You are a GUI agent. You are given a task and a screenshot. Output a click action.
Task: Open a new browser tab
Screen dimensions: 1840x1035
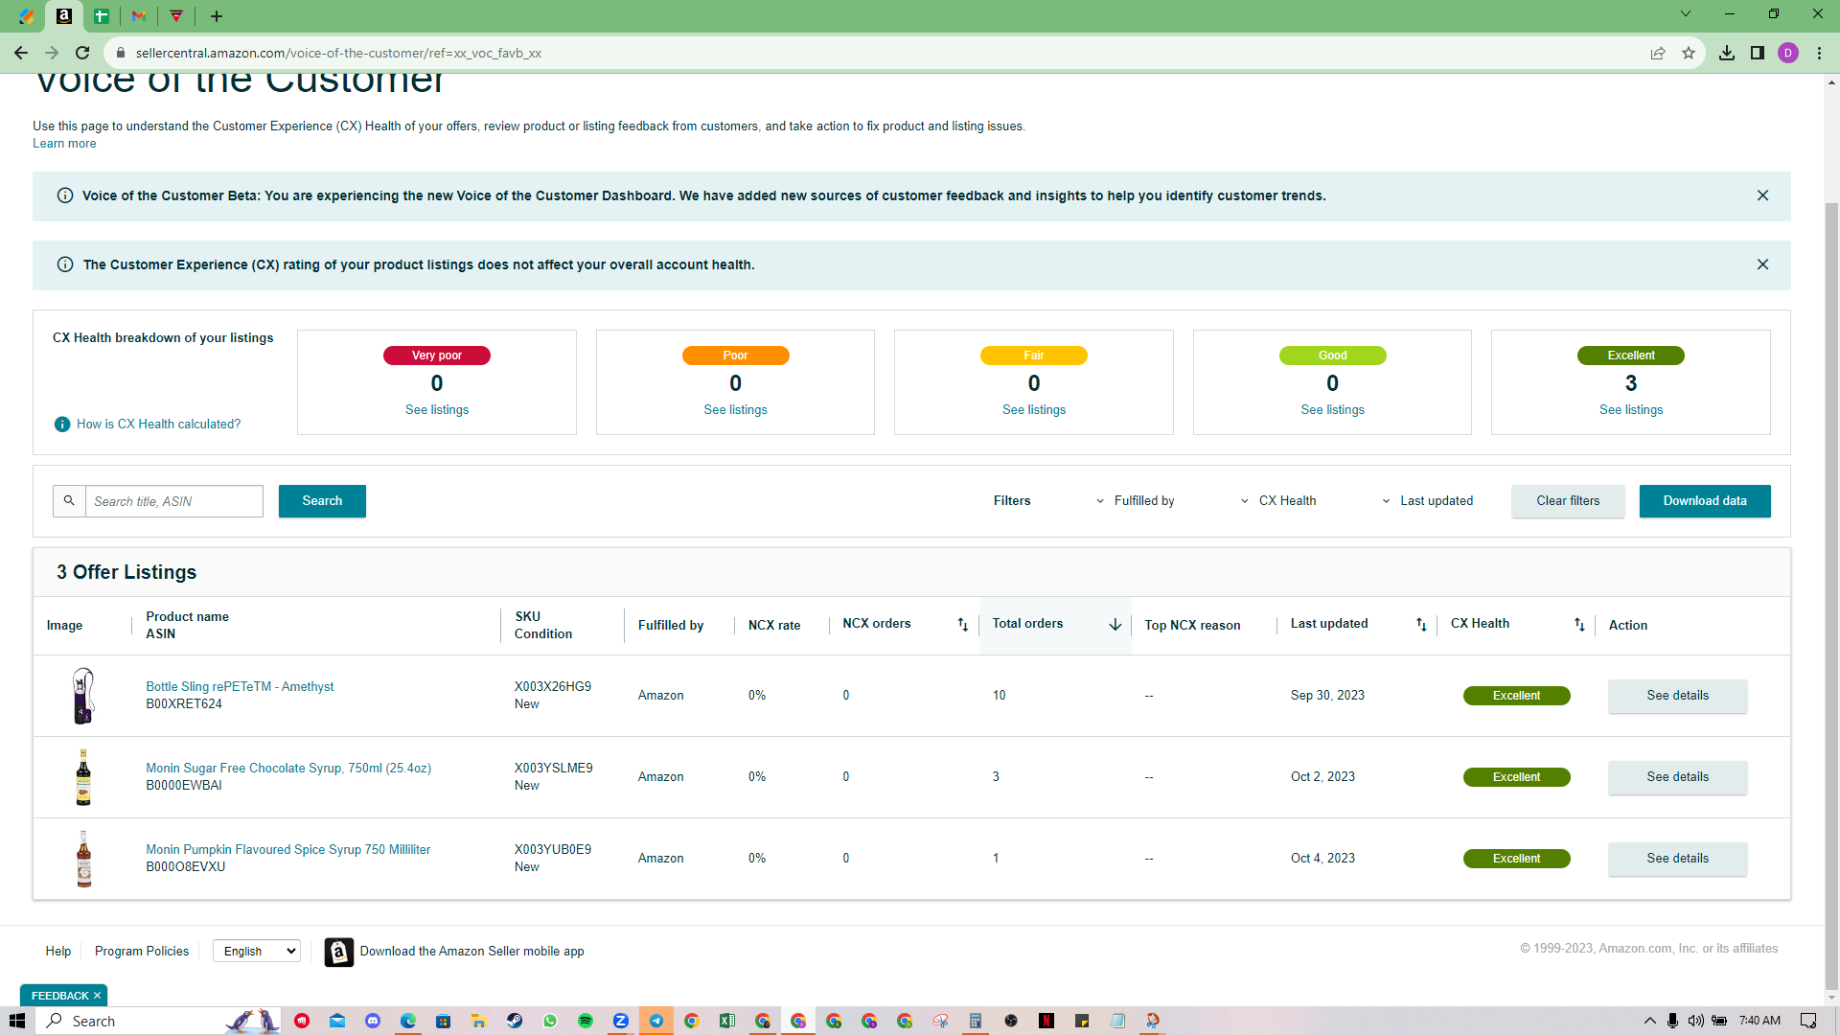217,16
